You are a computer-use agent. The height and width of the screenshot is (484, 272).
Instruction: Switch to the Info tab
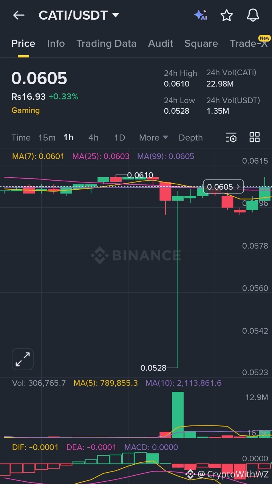point(56,43)
